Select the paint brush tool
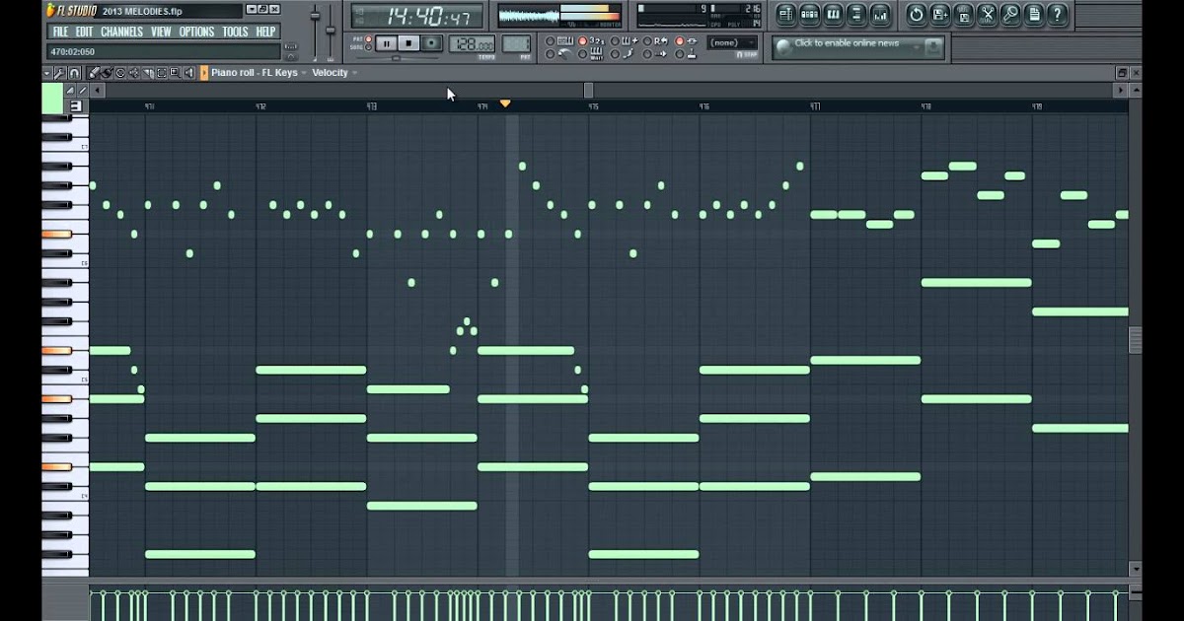 pyautogui.click(x=107, y=73)
